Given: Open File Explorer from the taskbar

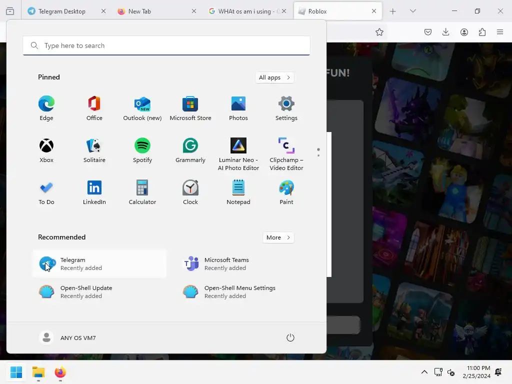Looking at the screenshot, I should [38, 372].
